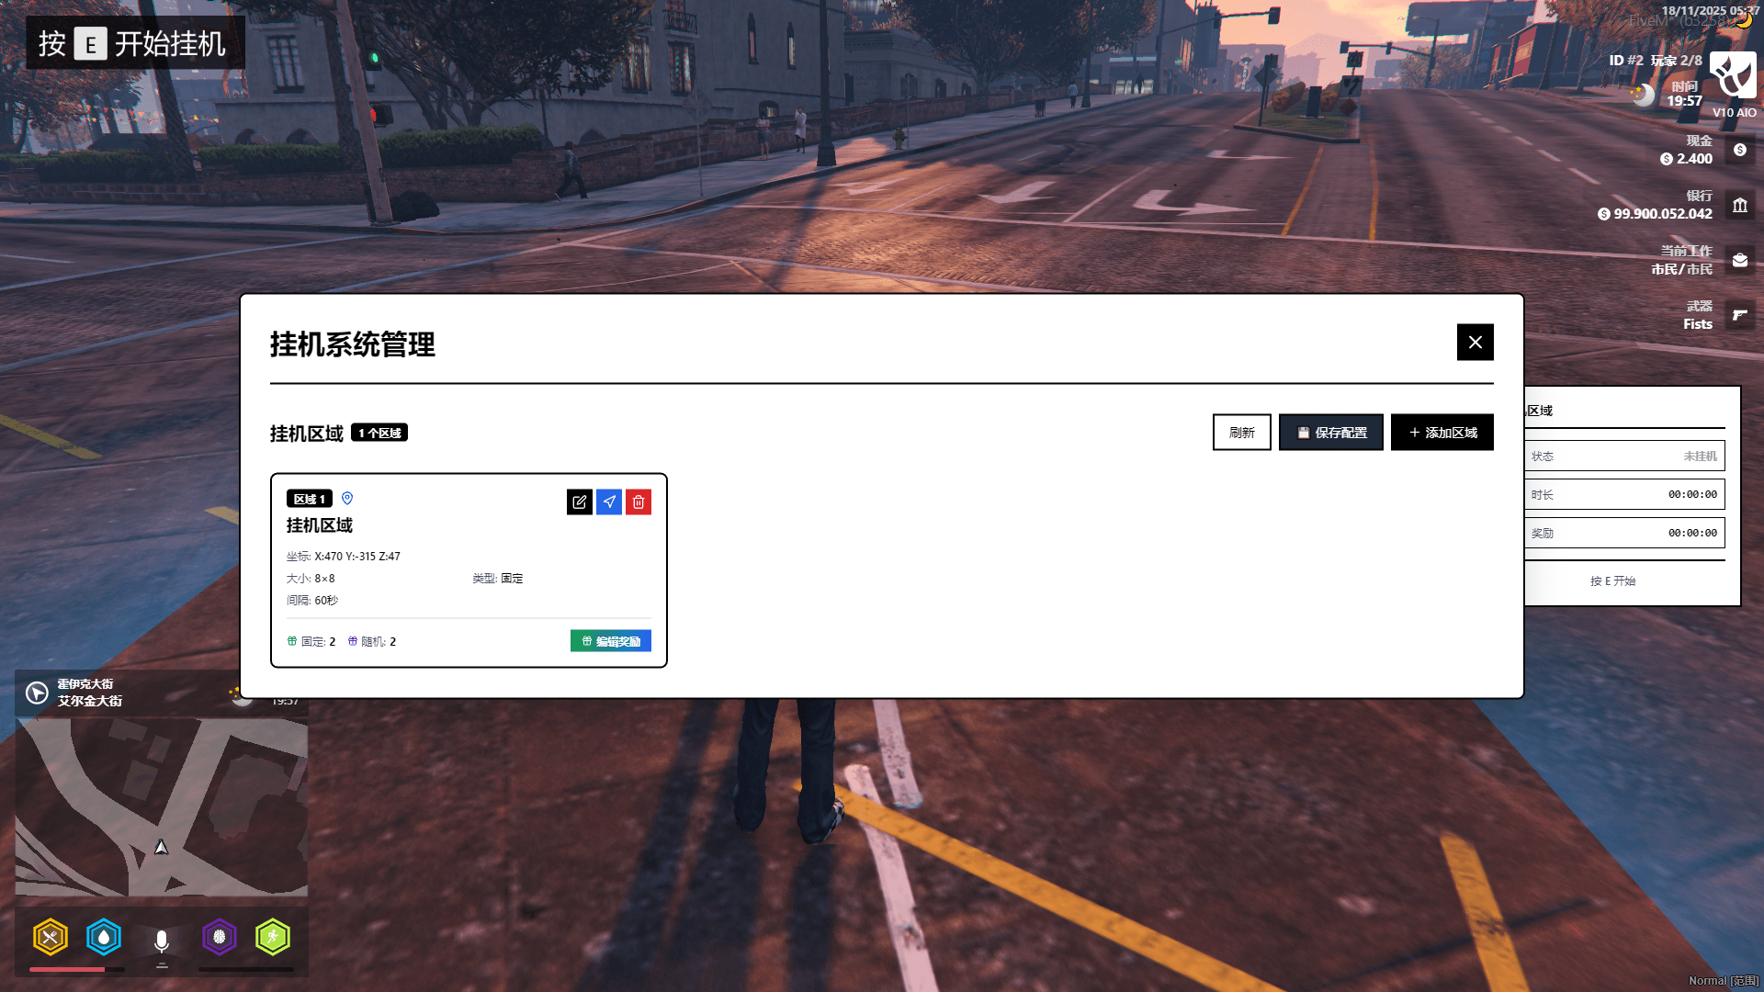Click the bank building icon in HUD
Screen dimensions: 1764x992
coord(1740,205)
